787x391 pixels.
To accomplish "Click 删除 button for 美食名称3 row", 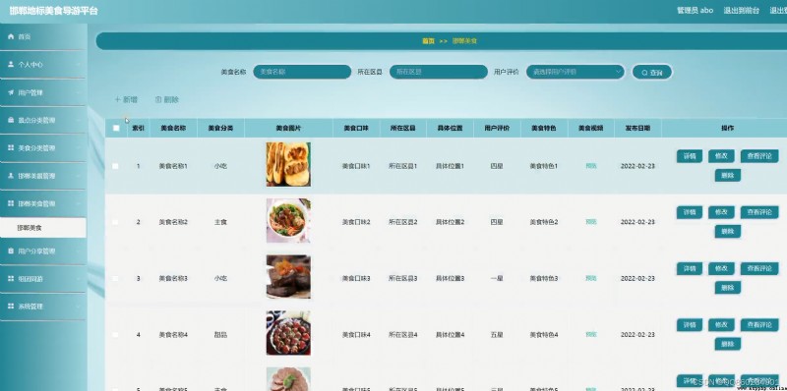I will point(728,288).
